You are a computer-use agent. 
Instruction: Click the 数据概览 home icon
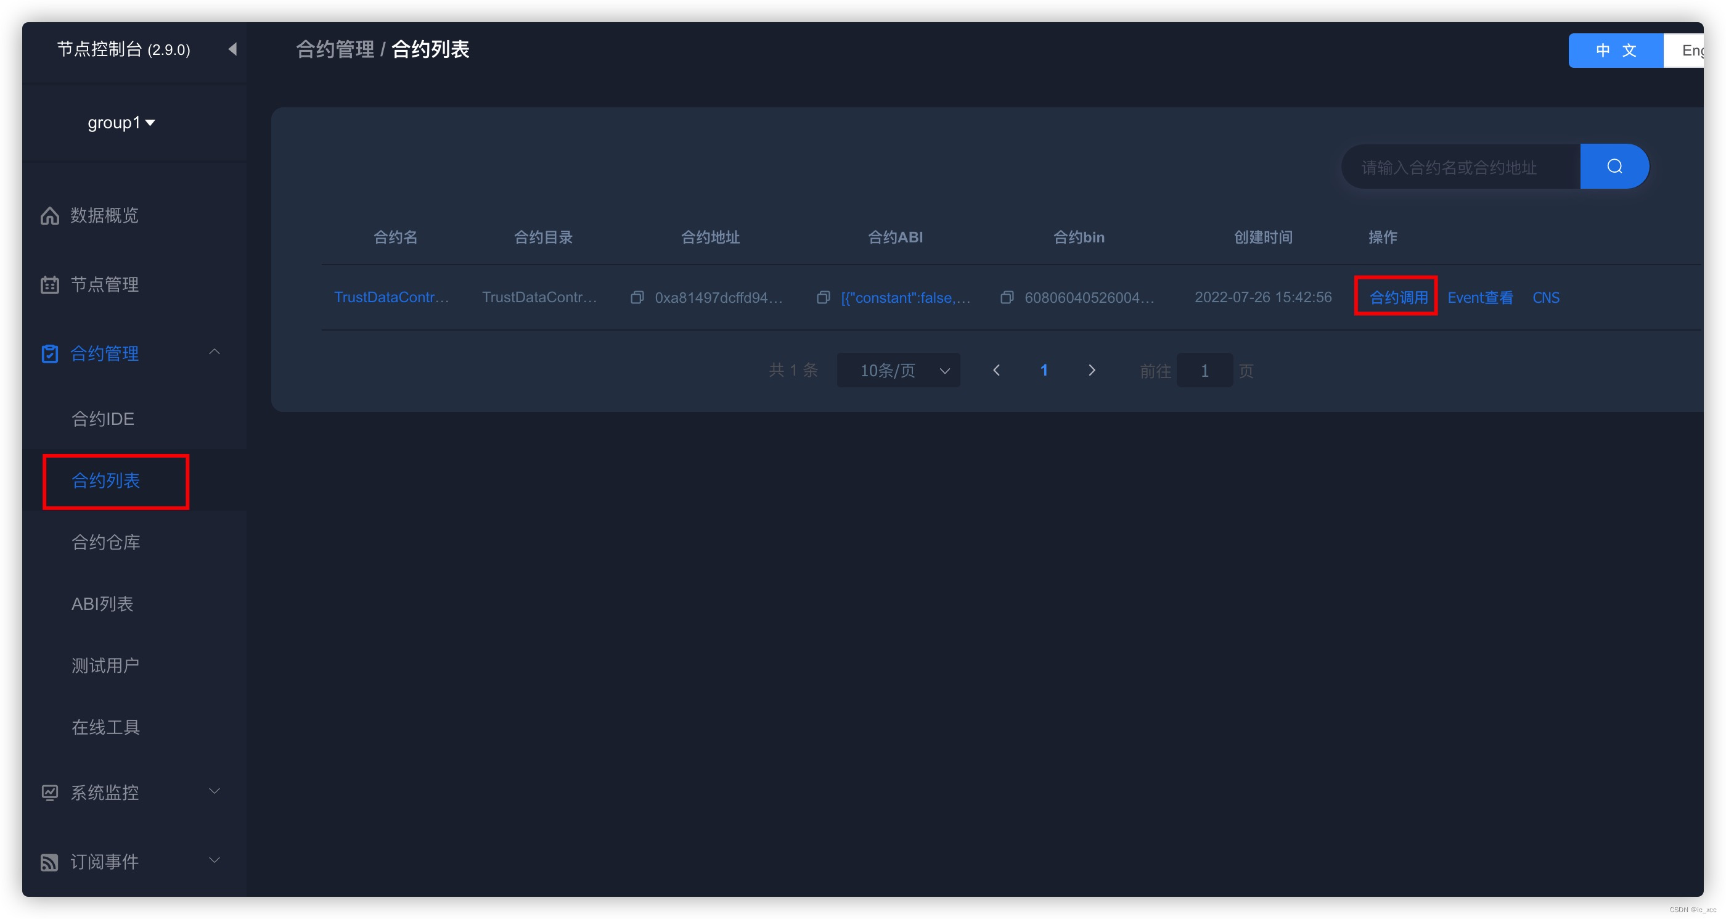[x=49, y=216]
